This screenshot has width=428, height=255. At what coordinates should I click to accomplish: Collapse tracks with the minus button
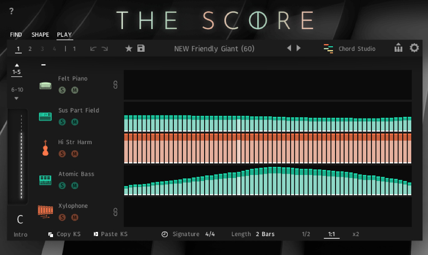(43, 65)
